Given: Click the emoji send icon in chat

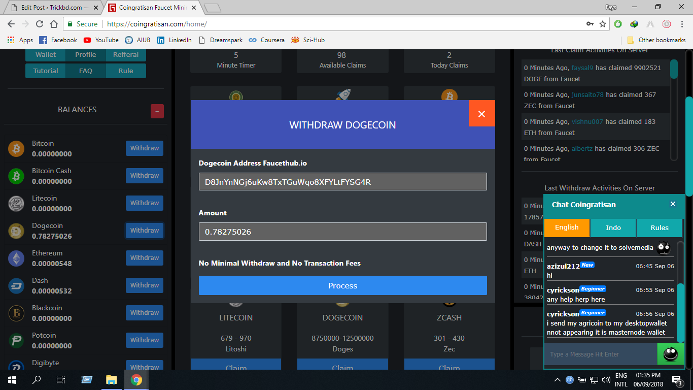Looking at the screenshot, I should (670, 354).
